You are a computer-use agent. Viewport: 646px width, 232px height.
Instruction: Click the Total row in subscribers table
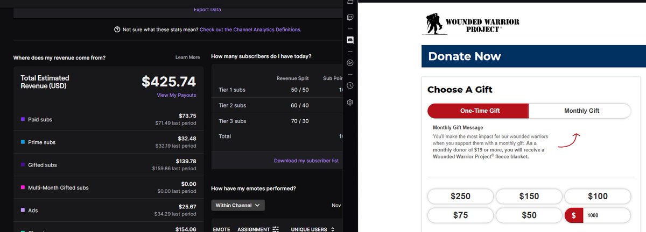pos(277,136)
